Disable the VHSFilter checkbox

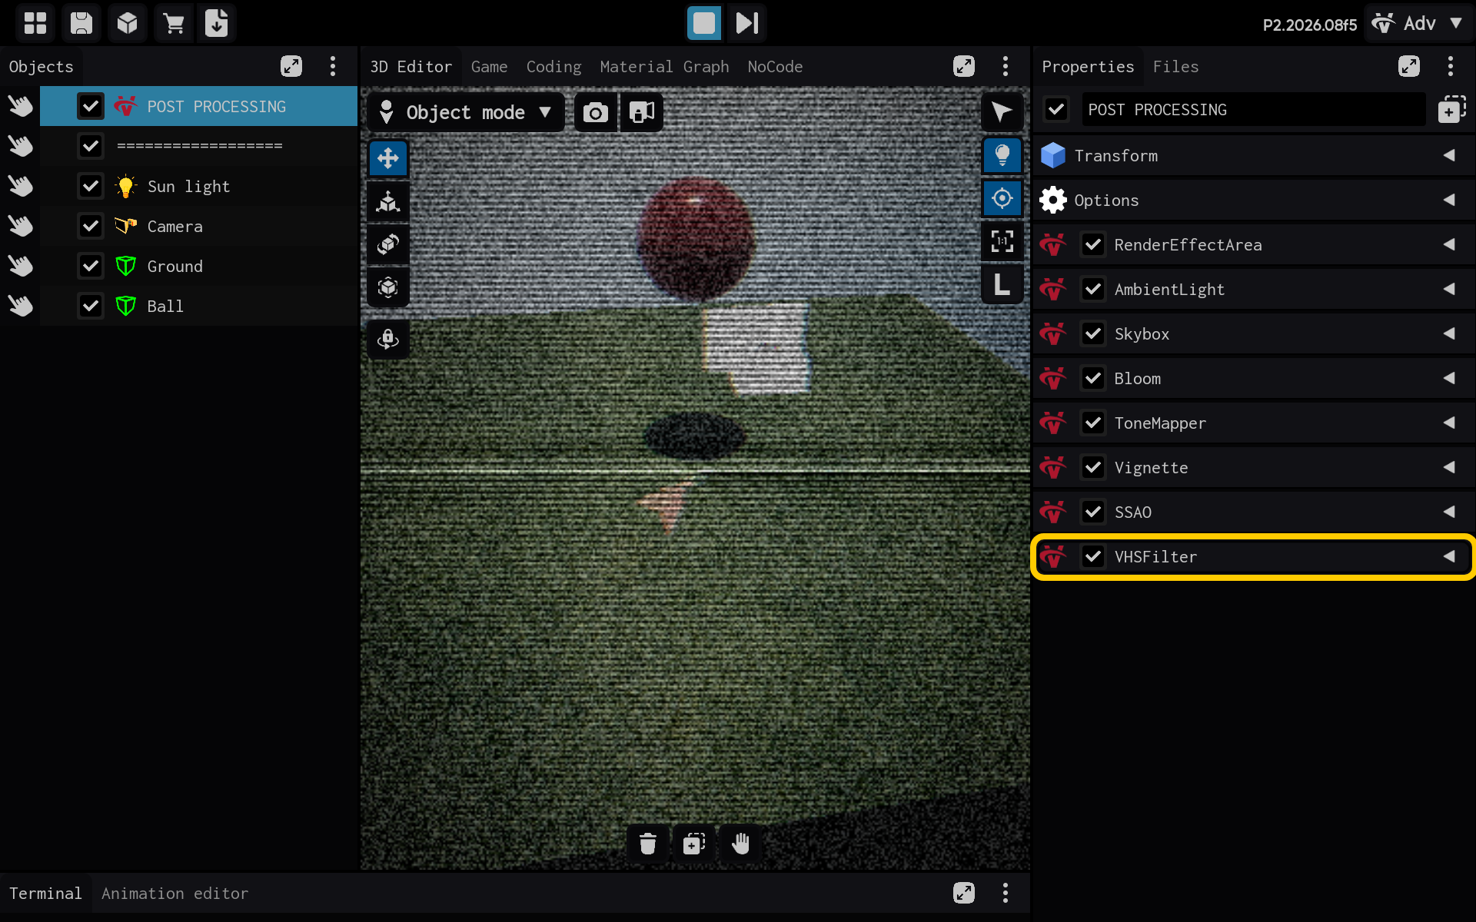pyautogui.click(x=1093, y=556)
